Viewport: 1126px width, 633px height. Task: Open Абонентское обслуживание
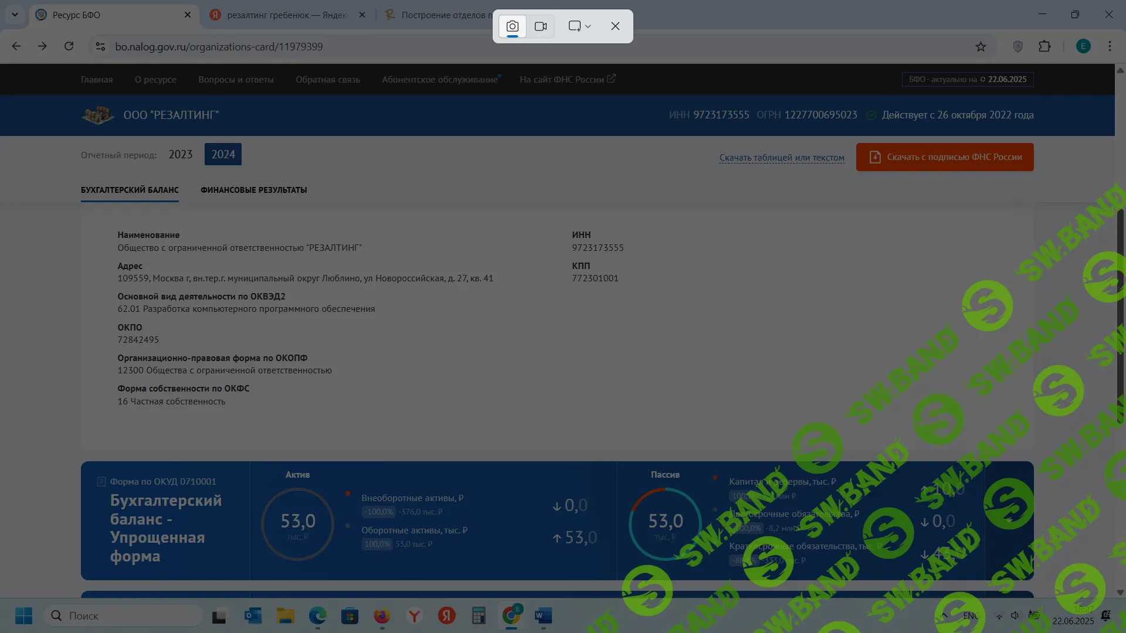(440, 80)
